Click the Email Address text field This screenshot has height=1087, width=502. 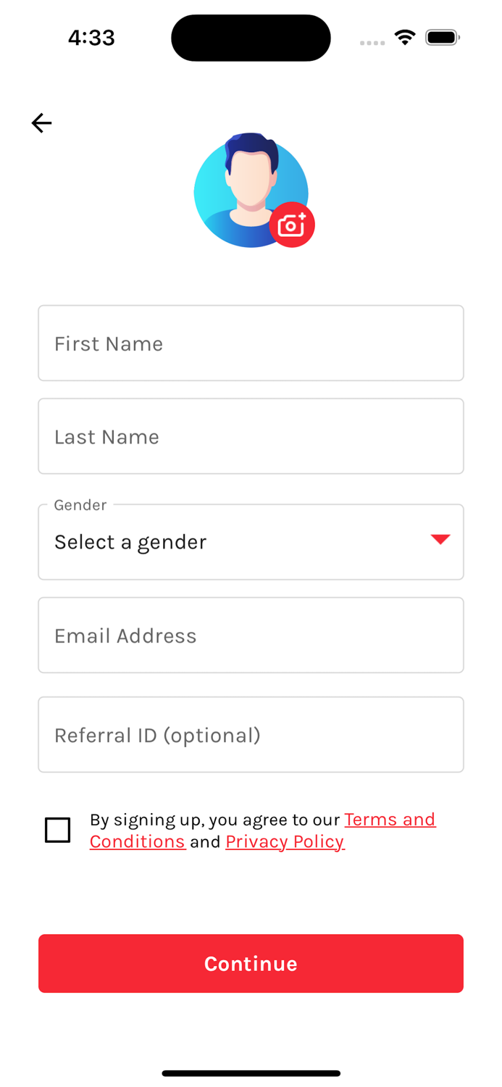pos(251,635)
